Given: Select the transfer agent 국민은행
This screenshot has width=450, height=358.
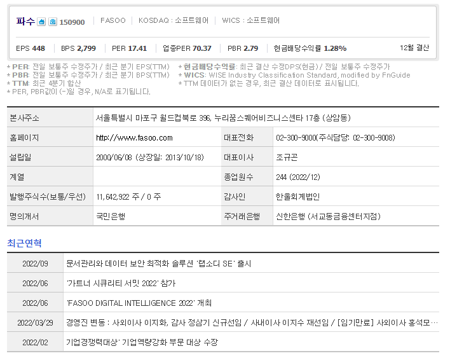Looking at the screenshot, I should pyautogui.click(x=111, y=216).
